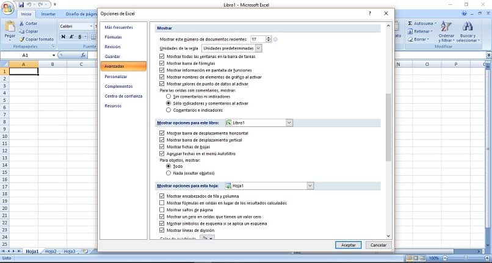Open Quick Access toolbar customize arrow
Image resolution: width=492 pixels, height=263 pixels.
55,5
